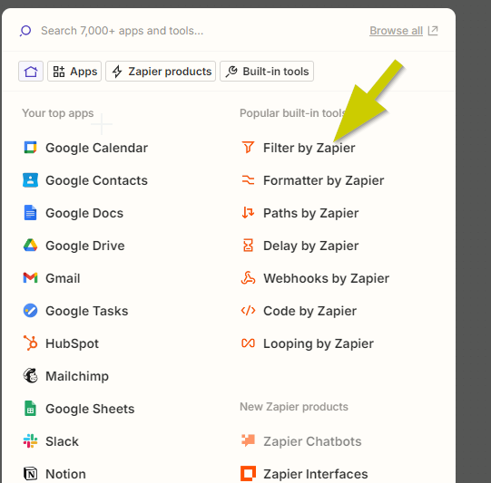Switch to the Apps tab
Image resolution: width=491 pixels, height=483 pixels.
coord(74,72)
